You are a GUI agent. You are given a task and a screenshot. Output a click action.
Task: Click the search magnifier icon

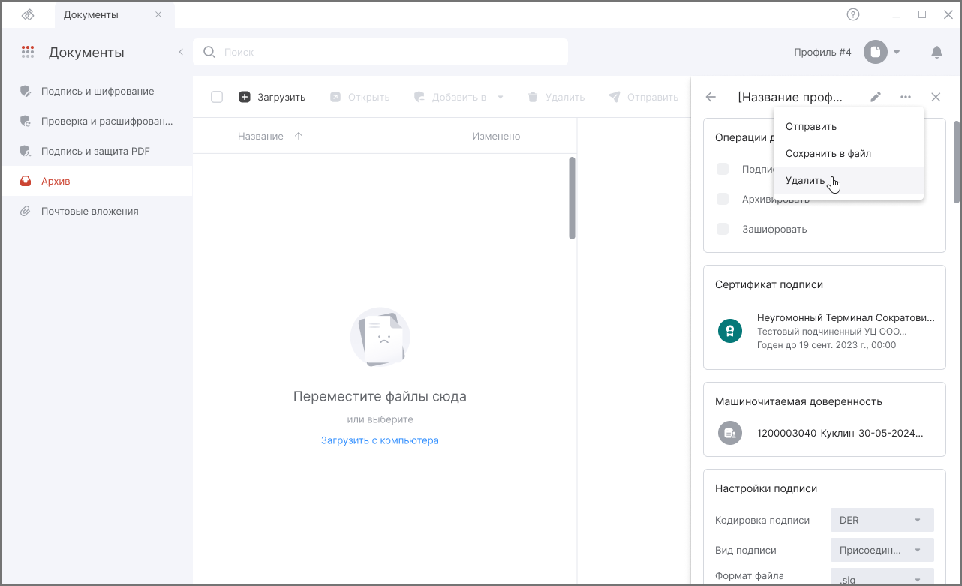pos(209,52)
